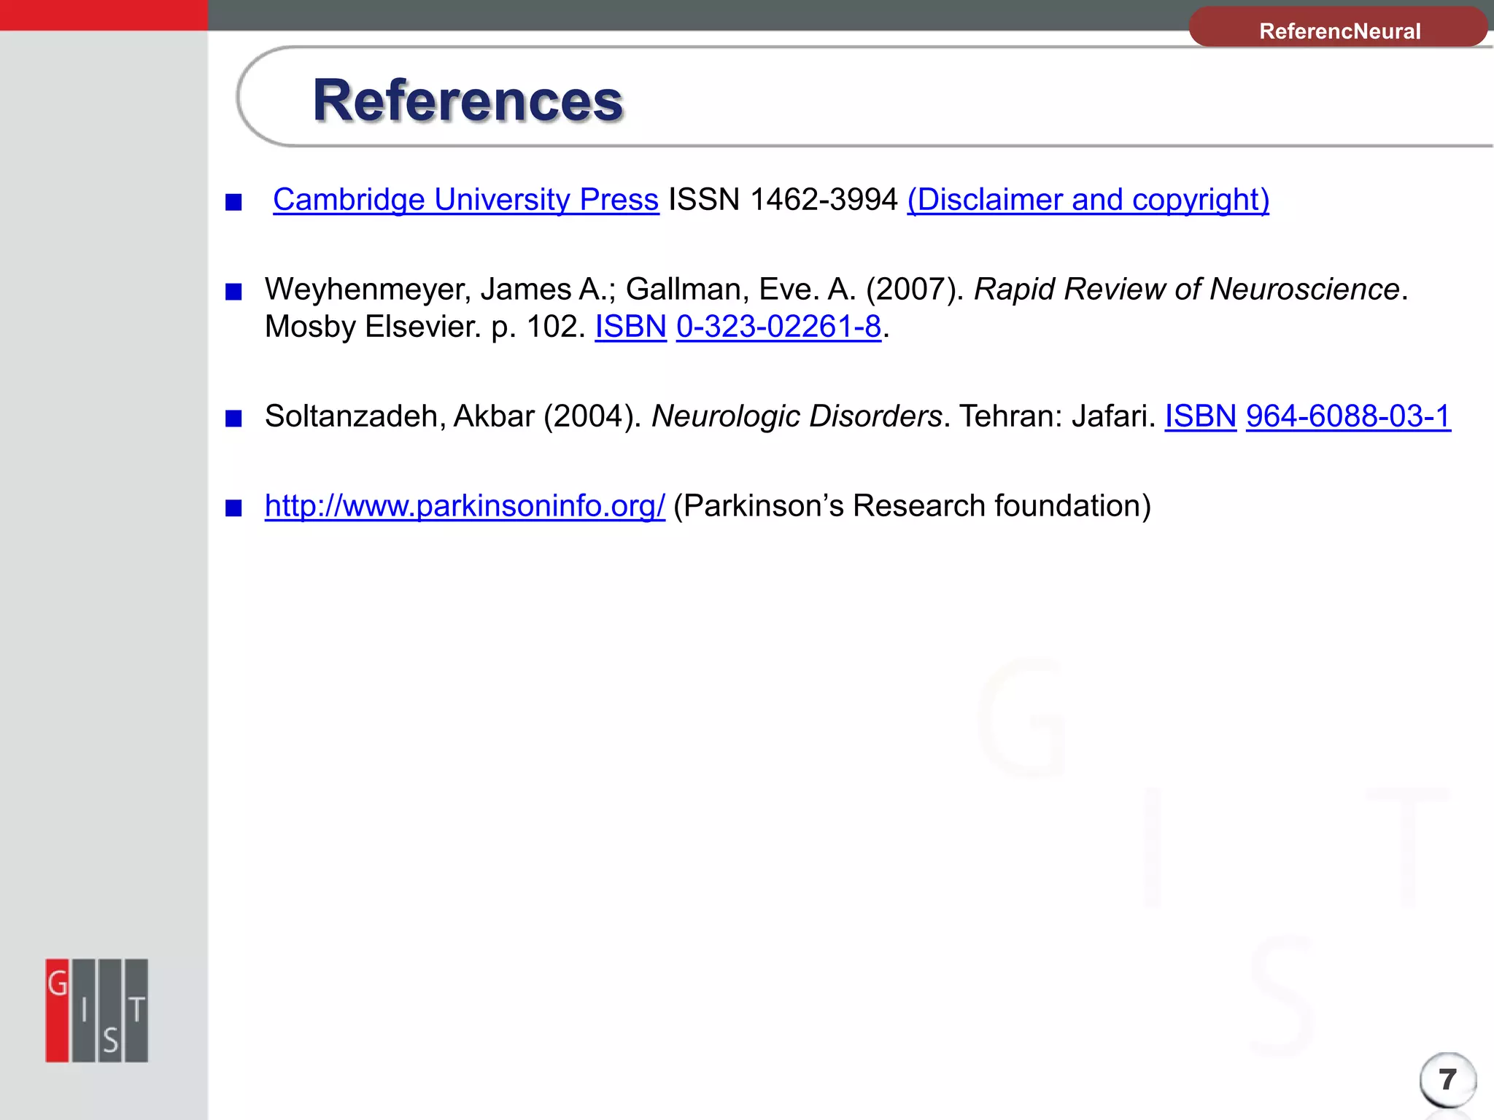Select 'Mosby Elsevier. p. 102.' text
Screen dimensions: 1494x1120
(x=425, y=327)
